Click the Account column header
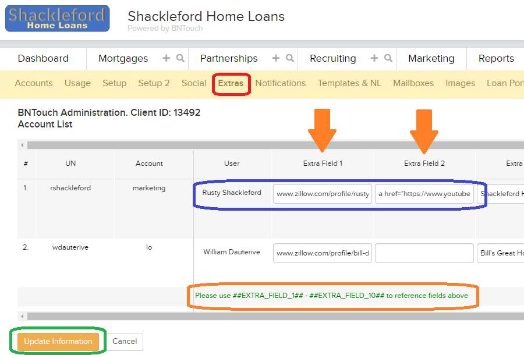 [149, 164]
